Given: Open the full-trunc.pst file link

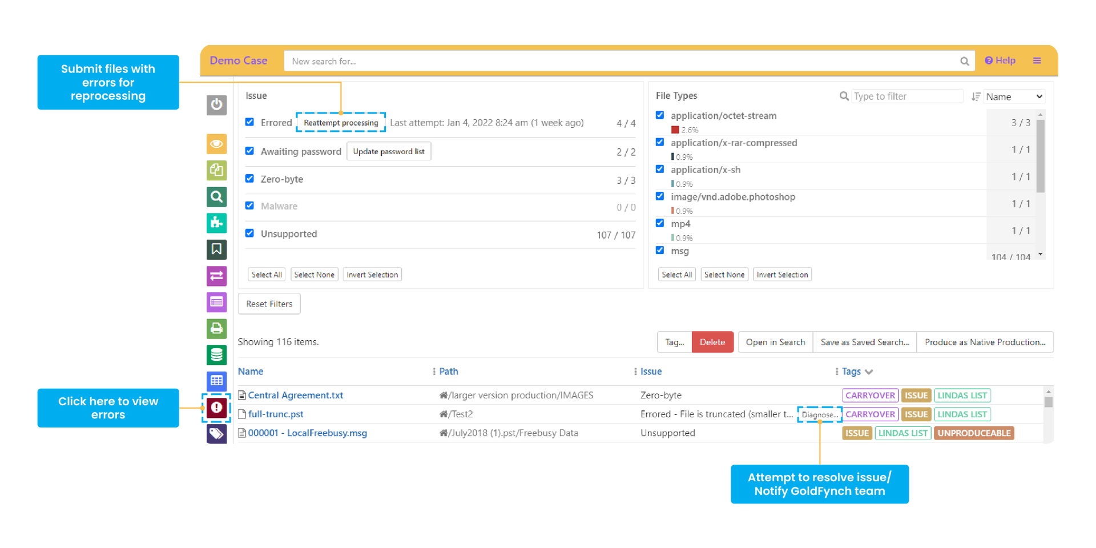Looking at the screenshot, I should pyautogui.click(x=276, y=414).
